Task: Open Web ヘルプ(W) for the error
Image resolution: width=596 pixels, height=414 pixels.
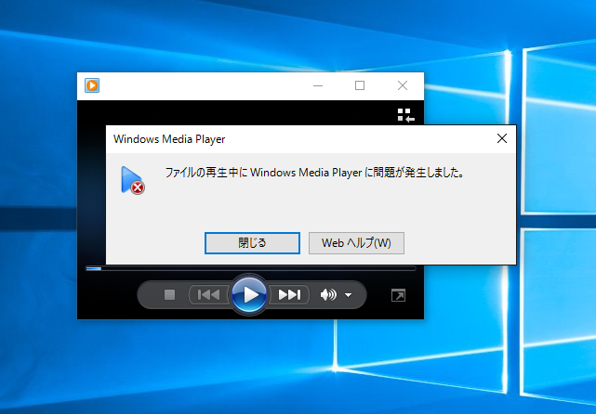Action: (x=356, y=243)
